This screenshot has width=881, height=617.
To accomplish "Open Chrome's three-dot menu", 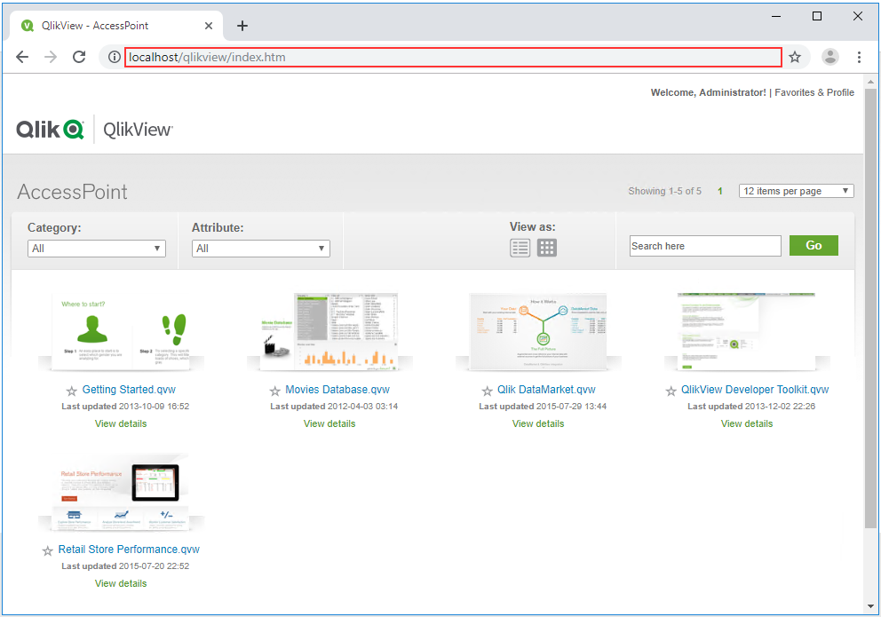I will click(x=859, y=56).
